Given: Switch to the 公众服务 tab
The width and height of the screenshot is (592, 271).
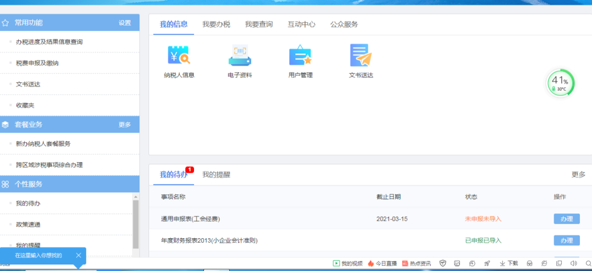Looking at the screenshot, I should pyautogui.click(x=344, y=25).
